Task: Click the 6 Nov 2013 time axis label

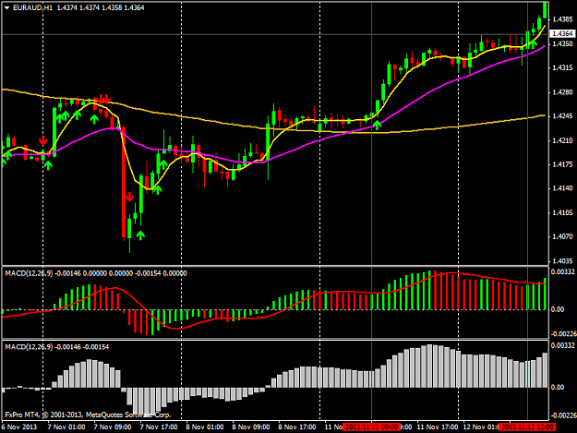Action: point(19,427)
